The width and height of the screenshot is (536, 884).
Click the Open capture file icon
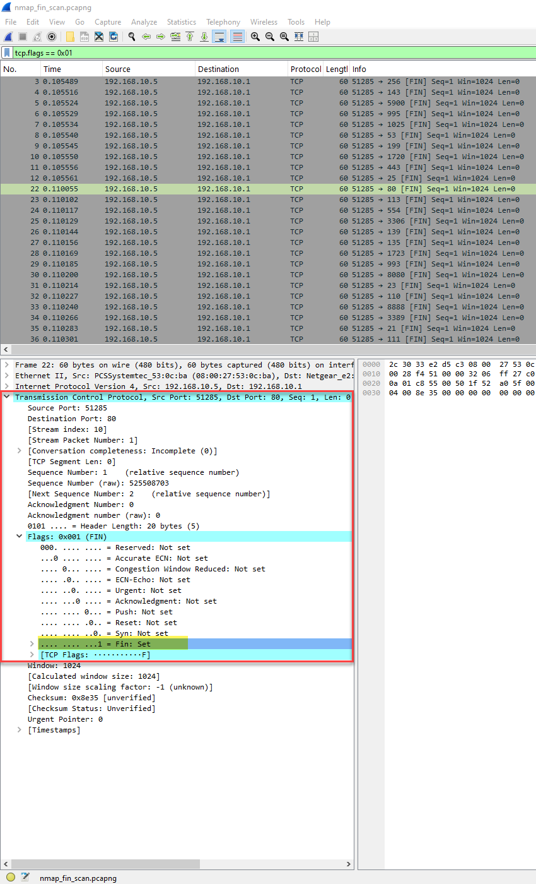70,36
